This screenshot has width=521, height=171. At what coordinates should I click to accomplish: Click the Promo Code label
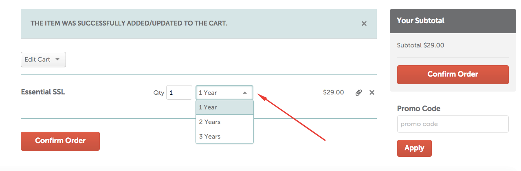418,109
